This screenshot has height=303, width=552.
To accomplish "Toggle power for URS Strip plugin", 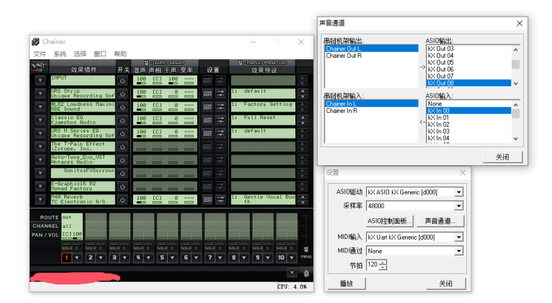I will (x=123, y=94).
